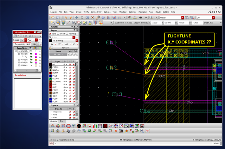The width and height of the screenshot is (225, 149).
Task: Toggle Instances visible checkbox in Objects
Action: [x=70, y=112]
